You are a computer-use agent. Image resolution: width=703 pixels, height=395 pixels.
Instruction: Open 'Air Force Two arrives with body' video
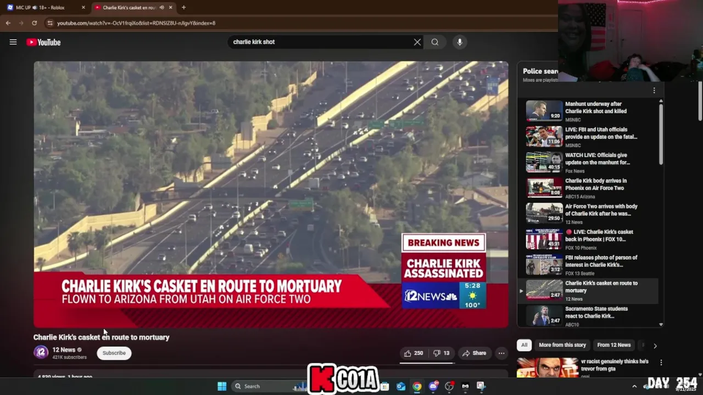click(x=592, y=213)
